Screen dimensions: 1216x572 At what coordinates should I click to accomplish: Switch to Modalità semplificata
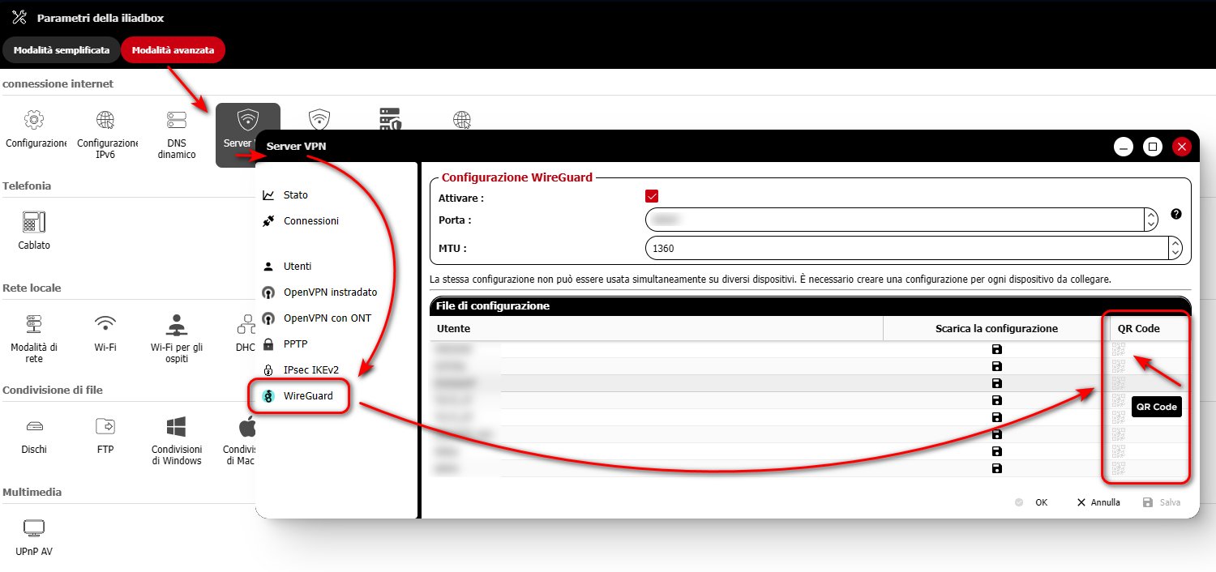coord(62,49)
